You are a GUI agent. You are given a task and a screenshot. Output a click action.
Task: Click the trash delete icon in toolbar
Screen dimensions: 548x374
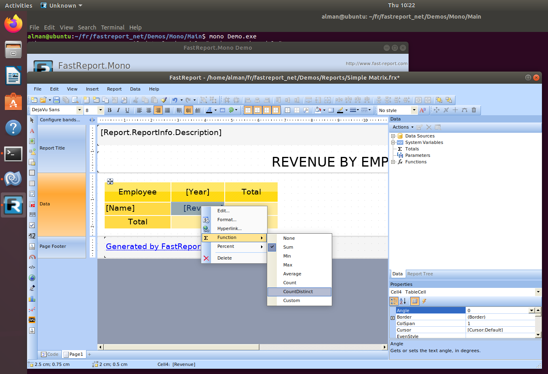pyautogui.click(x=474, y=110)
